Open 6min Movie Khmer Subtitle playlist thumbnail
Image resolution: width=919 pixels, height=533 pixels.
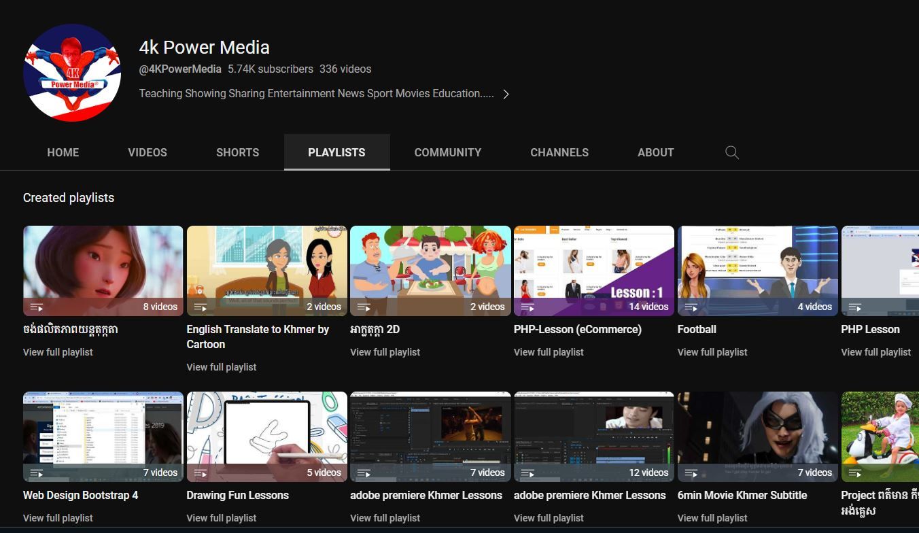coord(758,437)
